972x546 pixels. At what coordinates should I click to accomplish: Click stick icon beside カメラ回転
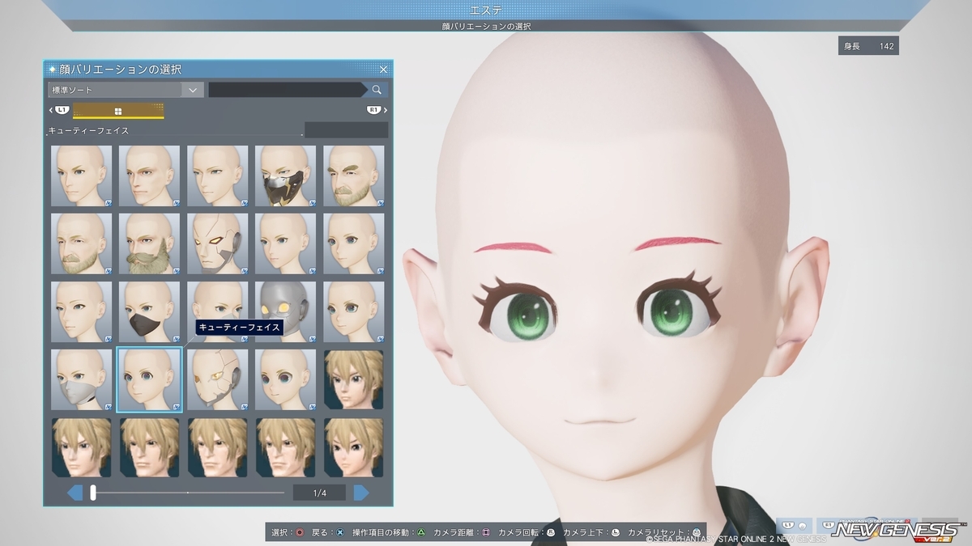551,532
